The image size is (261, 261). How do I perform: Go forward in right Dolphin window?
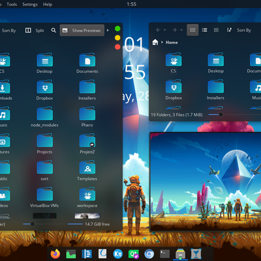(x=174, y=30)
